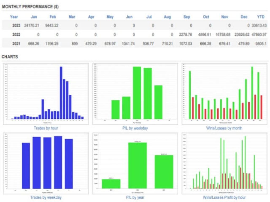The image size is (270, 202).
Task: Click the Dec column header
Action: click(x=244, y=17)
